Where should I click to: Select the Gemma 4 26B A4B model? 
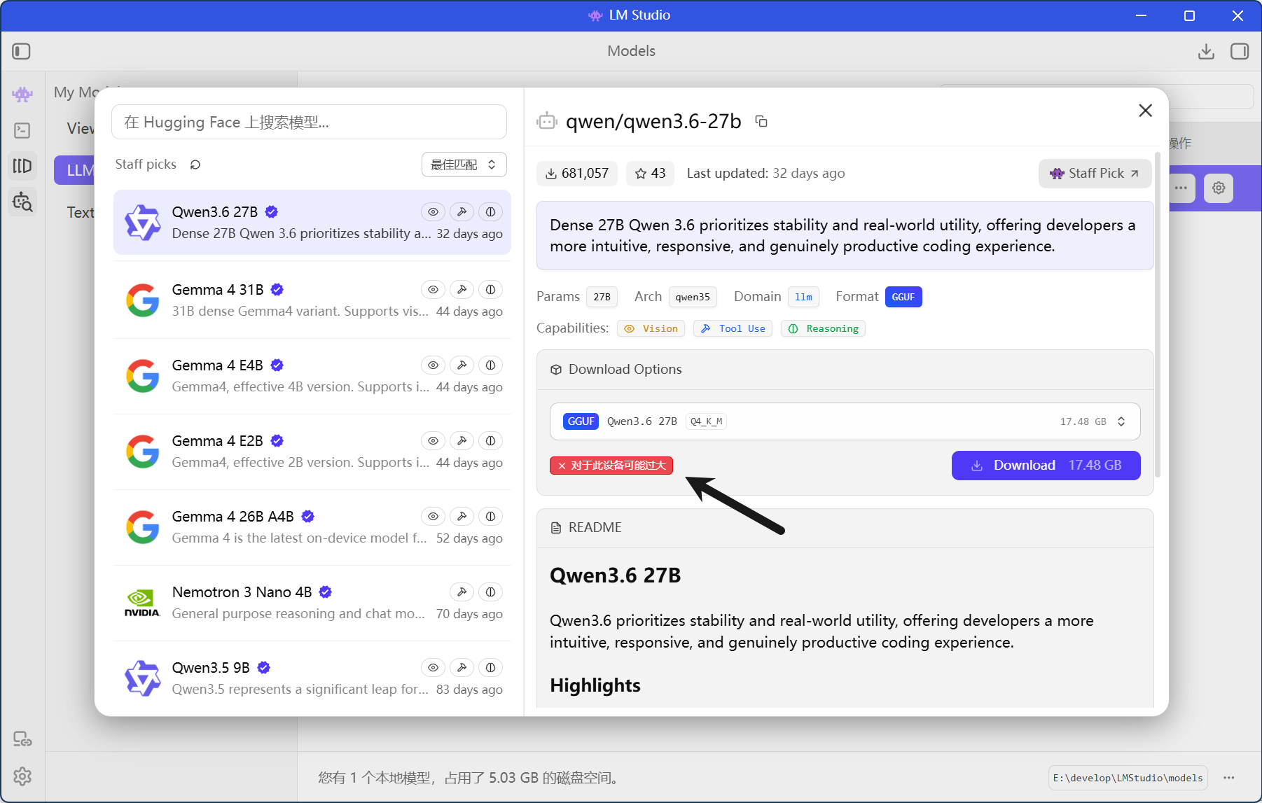pos(312,527)
